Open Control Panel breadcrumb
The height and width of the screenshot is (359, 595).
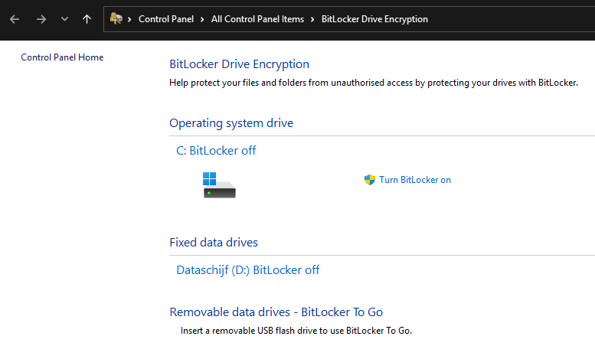click(x=166, y=19)
